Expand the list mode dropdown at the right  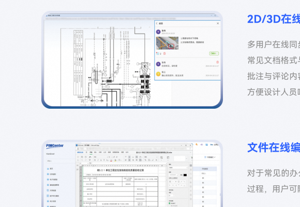tap(211, 157)
